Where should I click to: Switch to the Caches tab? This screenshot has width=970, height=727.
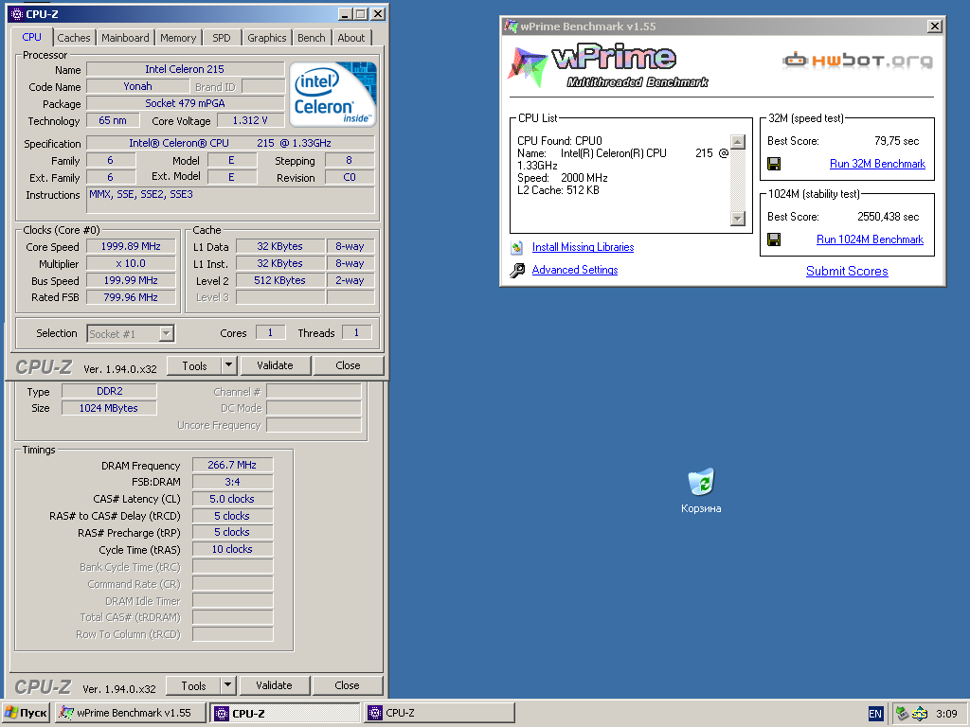74,38
